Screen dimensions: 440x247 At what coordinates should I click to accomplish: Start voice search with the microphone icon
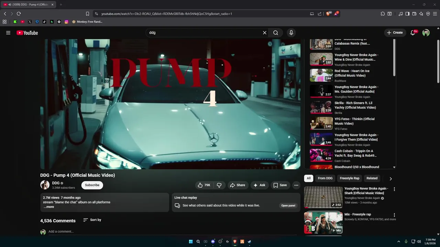[x=291, y=33]
